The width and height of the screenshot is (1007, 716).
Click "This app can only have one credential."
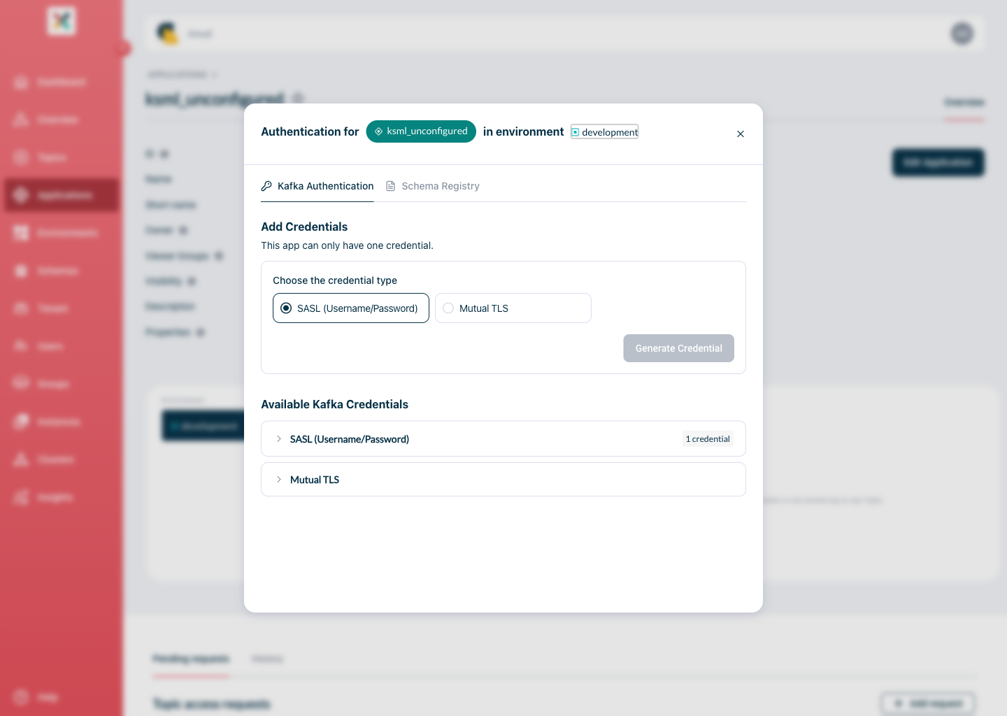click(x=347, y=245)
